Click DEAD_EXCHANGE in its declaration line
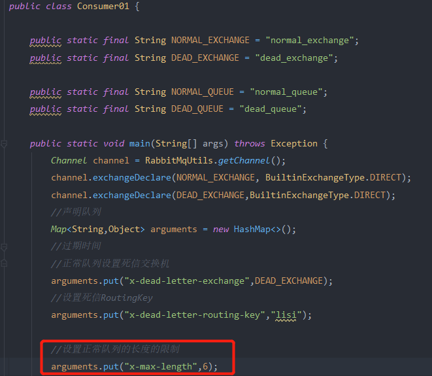432x376 pixels. coord(205,58)
